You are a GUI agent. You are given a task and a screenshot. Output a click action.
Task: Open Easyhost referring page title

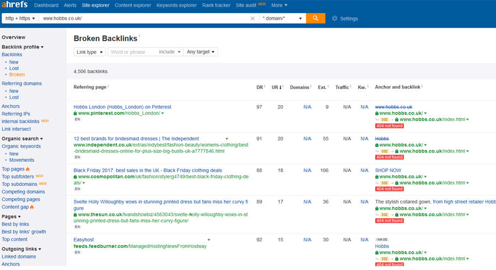click(x=84, y=240)
